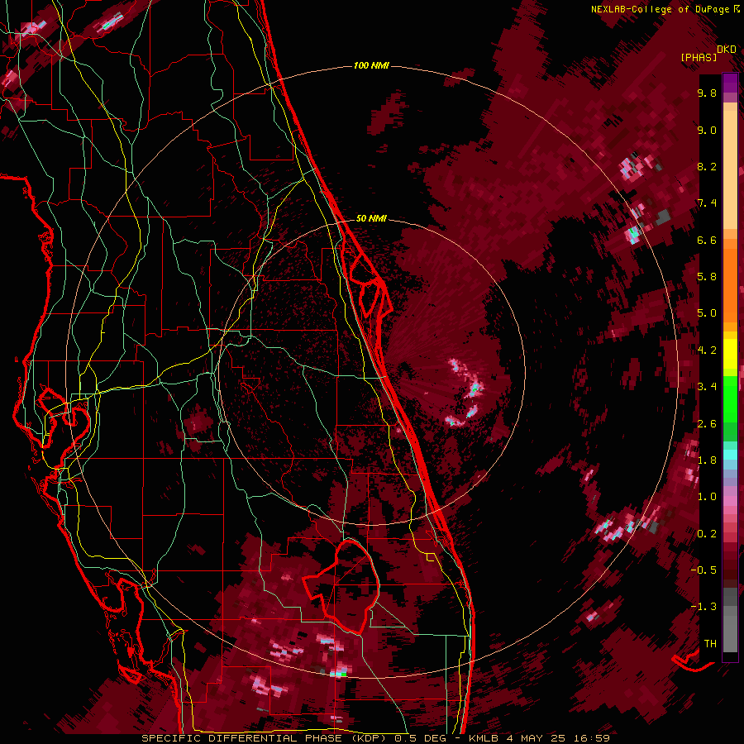This screenshot has height=744, width=744.
Task: Click the 9.0 value on the legend
Action: pyautogui.click(x=707, y=131)
